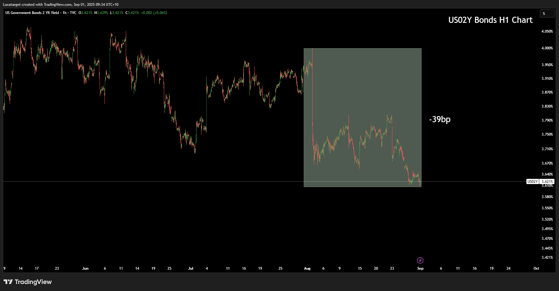Click the Aug label on the time axis
The height and width of the screenshot is (291, 559).
coord(307,268)
